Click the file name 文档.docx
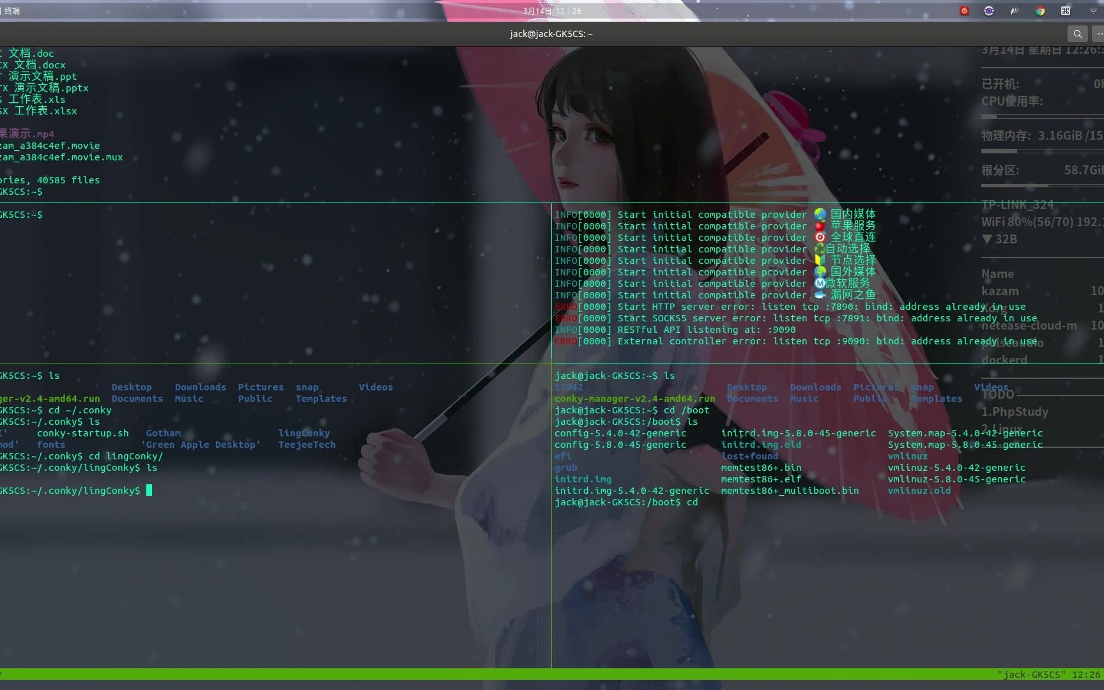This screenshot has width=1104, height=690. point(40,65)
